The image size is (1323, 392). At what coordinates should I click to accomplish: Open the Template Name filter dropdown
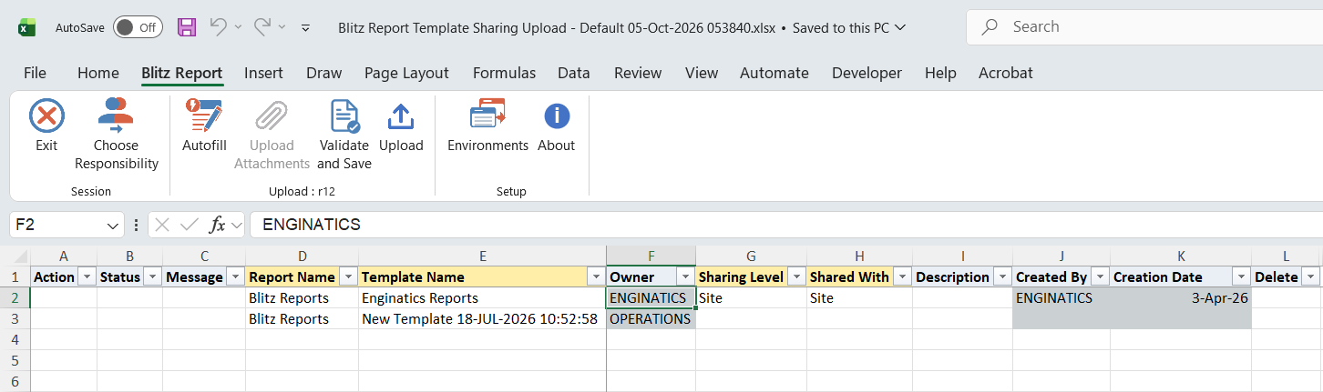[596, 276]
